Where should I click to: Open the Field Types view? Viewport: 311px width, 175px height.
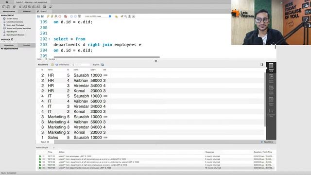tap(271, 90)
